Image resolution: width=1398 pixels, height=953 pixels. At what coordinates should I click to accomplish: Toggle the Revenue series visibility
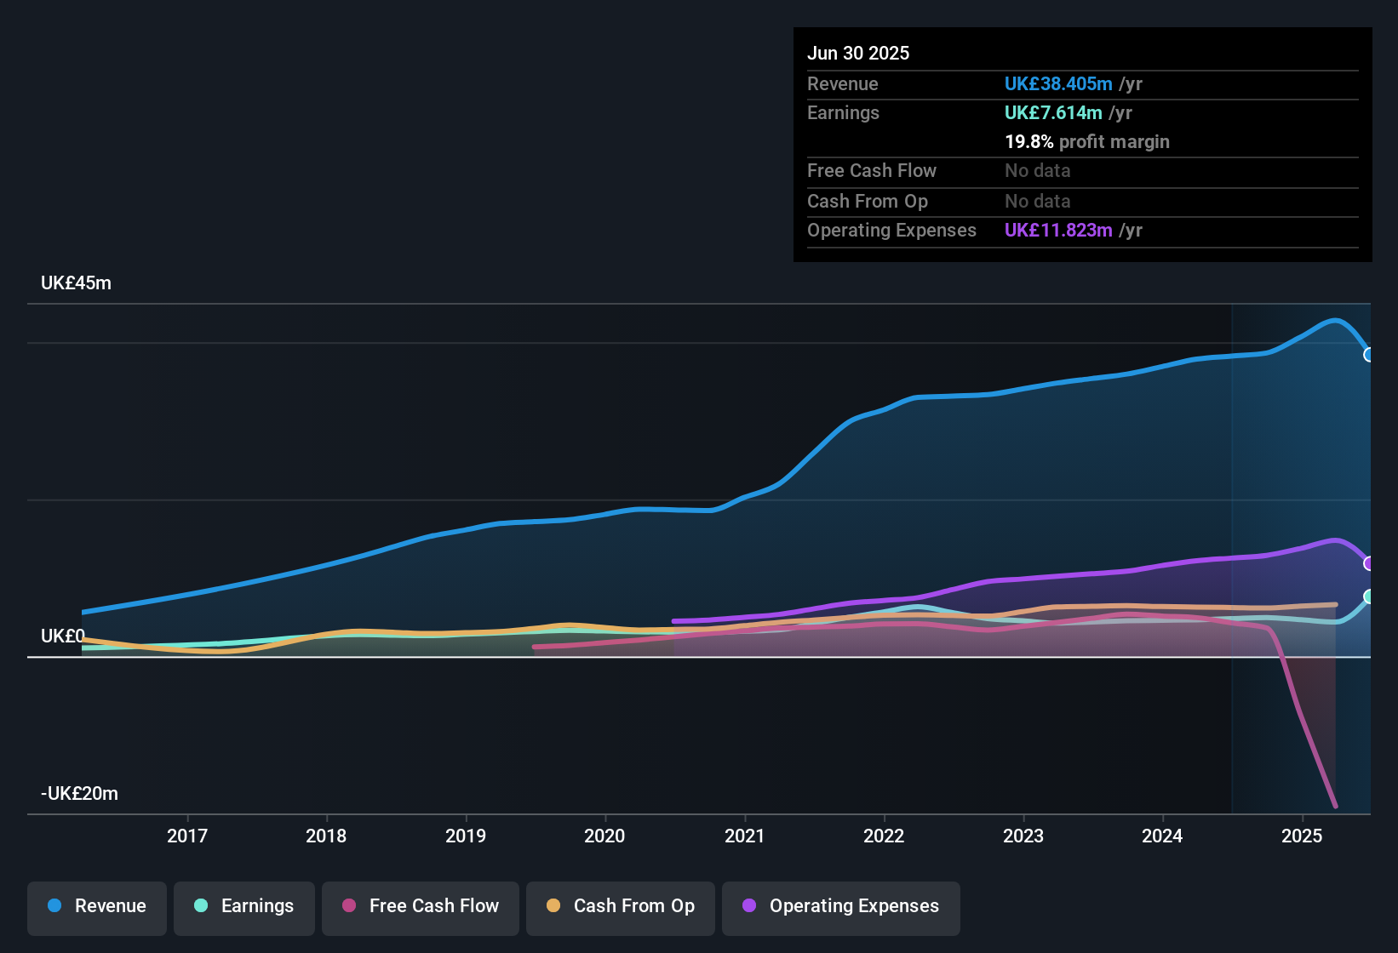coord(96,908)
